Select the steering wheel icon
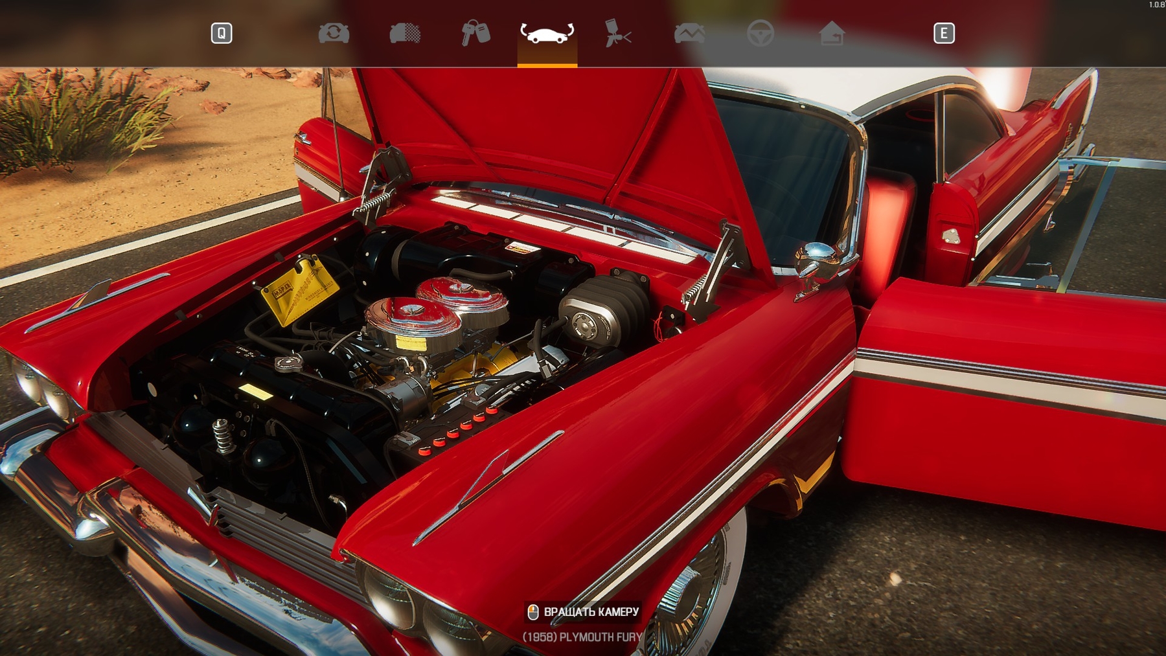This screenshot has height=656, width=1166. tap(760, 33)
